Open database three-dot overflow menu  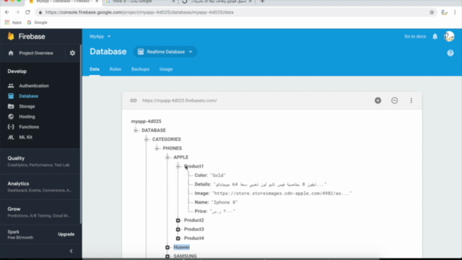click(x=411, y=100)
